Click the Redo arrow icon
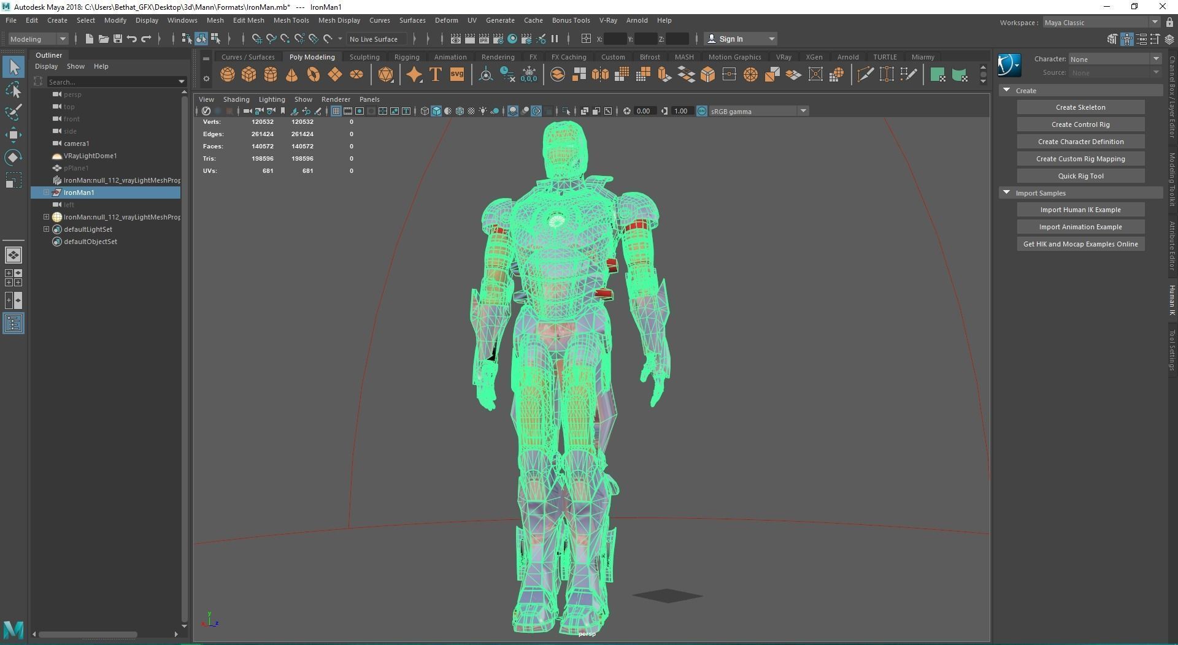Image resolution: width=1178 pixels, height=645 pixels. click(x=146, y=39)
